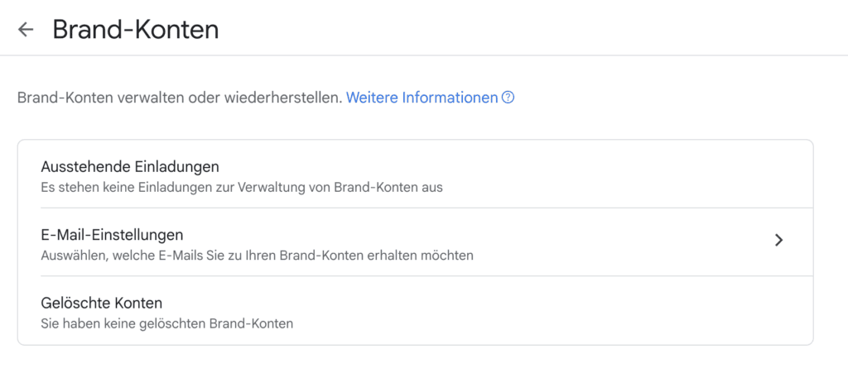Click the Brand-Konten page title
This screenshot has height=373, width=848.
[x=136, y=30]
